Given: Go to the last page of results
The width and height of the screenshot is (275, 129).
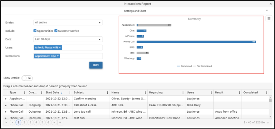Looking at the screenshot, I should (60, 123).
